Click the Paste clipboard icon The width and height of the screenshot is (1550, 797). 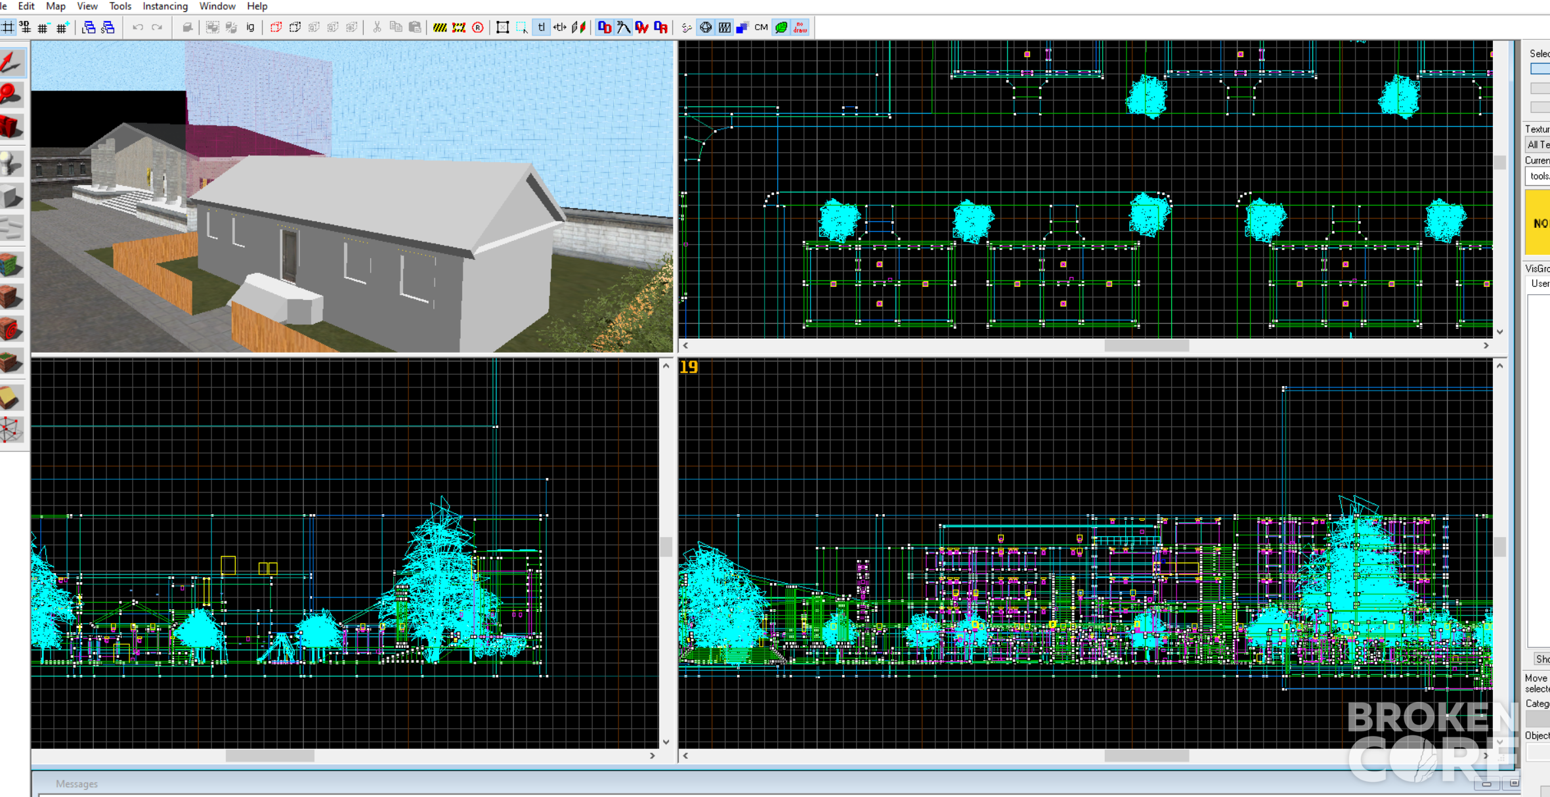click(415, 28)
